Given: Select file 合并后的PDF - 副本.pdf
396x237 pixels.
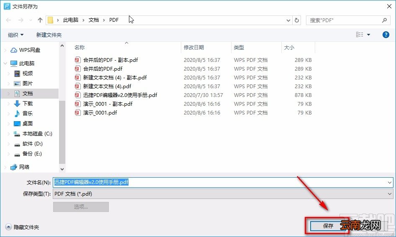Looking at the screenshot, I should click(x=111, y=60).
